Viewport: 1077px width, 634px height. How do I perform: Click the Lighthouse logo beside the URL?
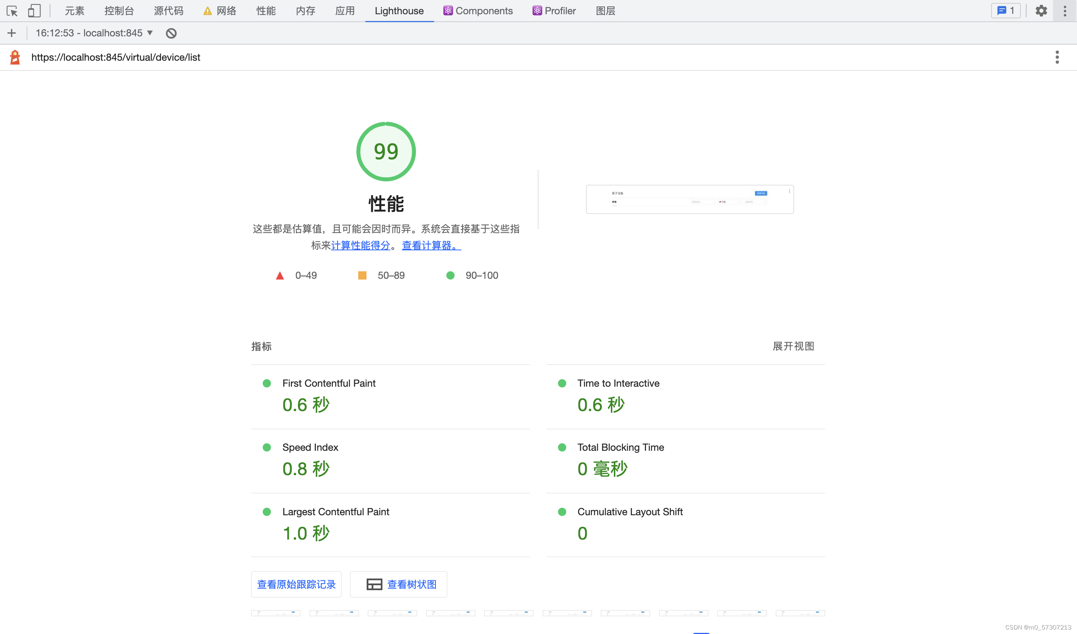click(x=15, y=57)
